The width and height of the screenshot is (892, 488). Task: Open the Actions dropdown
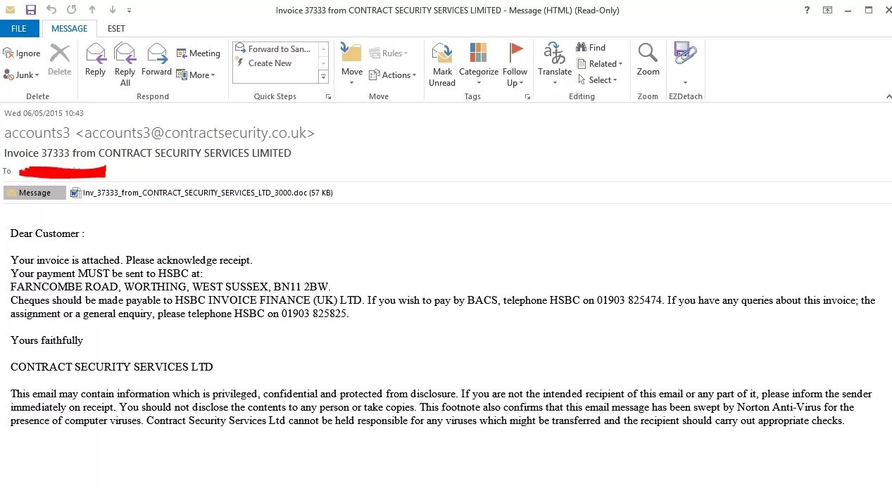tap(393, 75)
